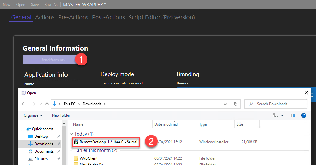Click the blue Downloads arrow icon in address bar
Image resolution: width=316 pixels, height=165 pixels.
pos(54,104)
